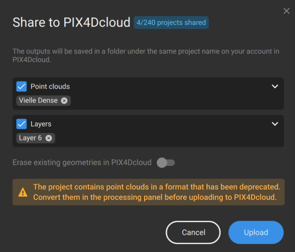Screen dimensions: 295x252
Task: Cancel sharing to PIX4Dcloud
Action: pyautogui.click(x=193, y=232)
